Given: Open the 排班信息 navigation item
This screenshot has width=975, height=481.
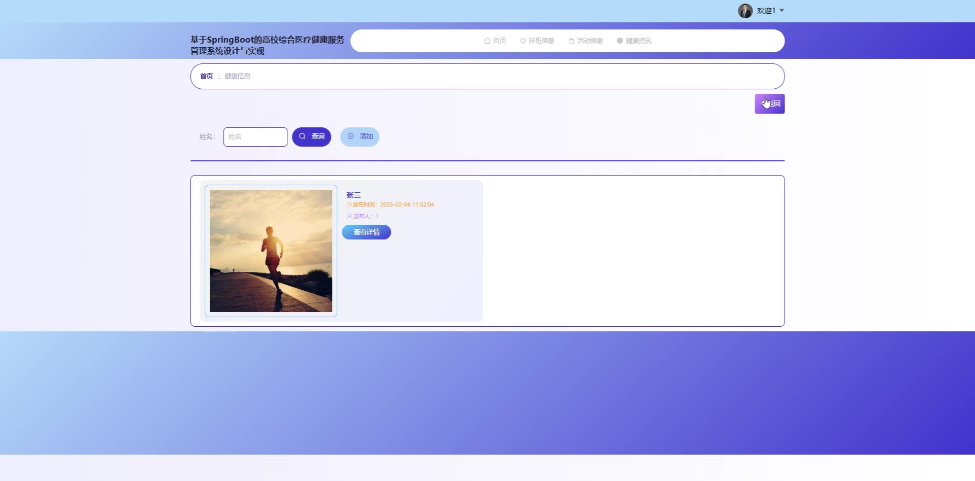Looking at the screenshot, I should pos(537,41).
